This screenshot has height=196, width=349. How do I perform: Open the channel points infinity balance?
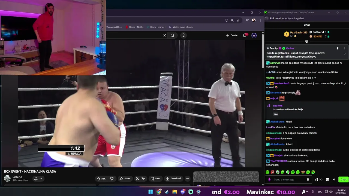click(319, 179)
